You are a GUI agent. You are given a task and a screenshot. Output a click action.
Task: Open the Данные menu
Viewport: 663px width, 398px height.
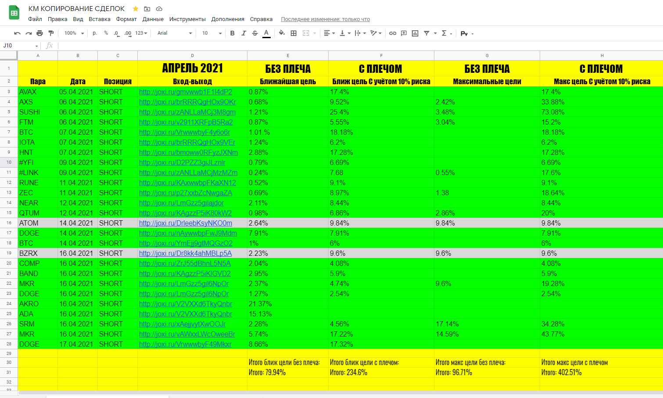tap(153, 19)
